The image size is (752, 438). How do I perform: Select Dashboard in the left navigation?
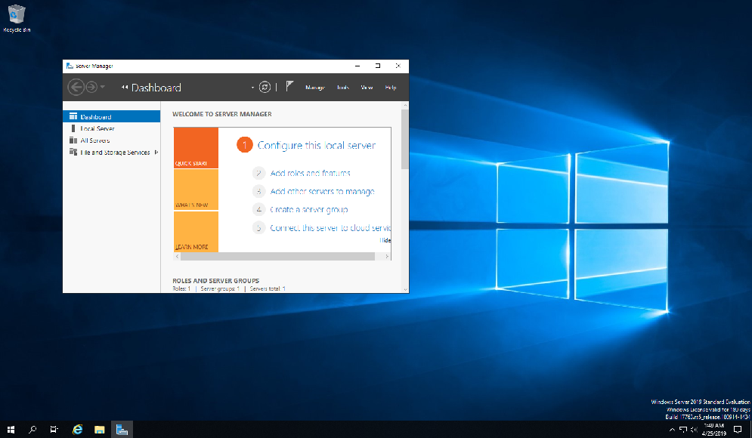pos(111,116)
